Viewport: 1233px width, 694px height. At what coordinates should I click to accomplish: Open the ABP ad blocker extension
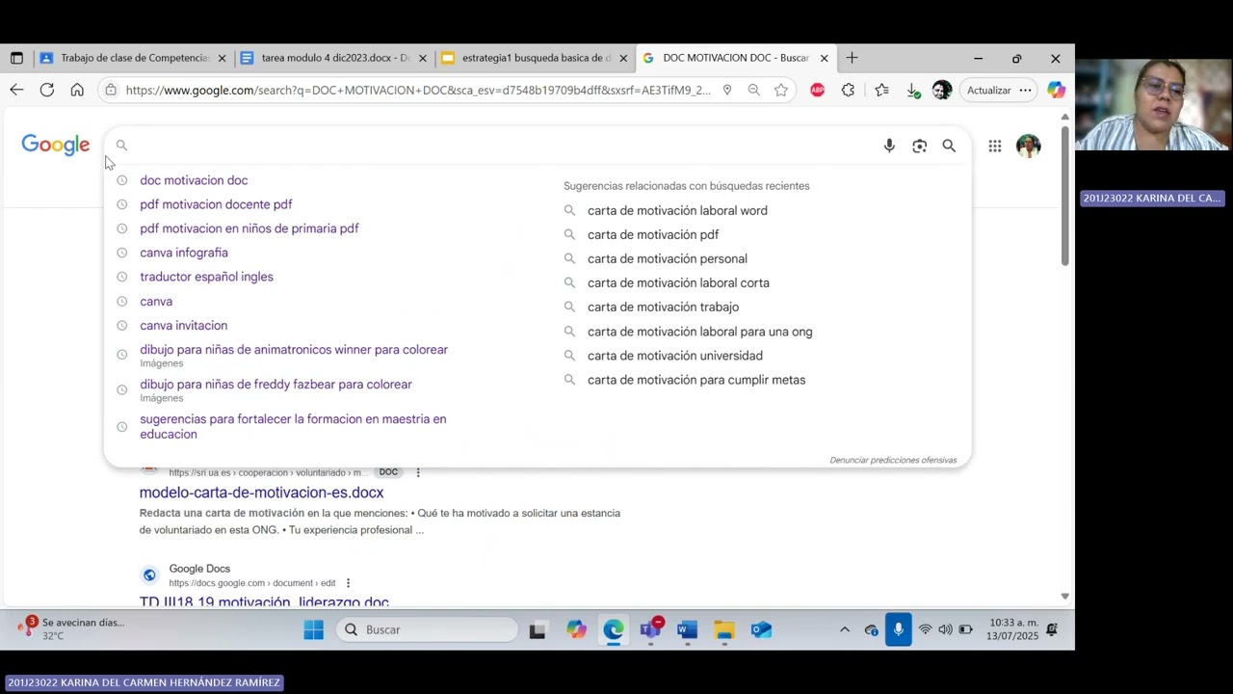[x=817, y=90]
